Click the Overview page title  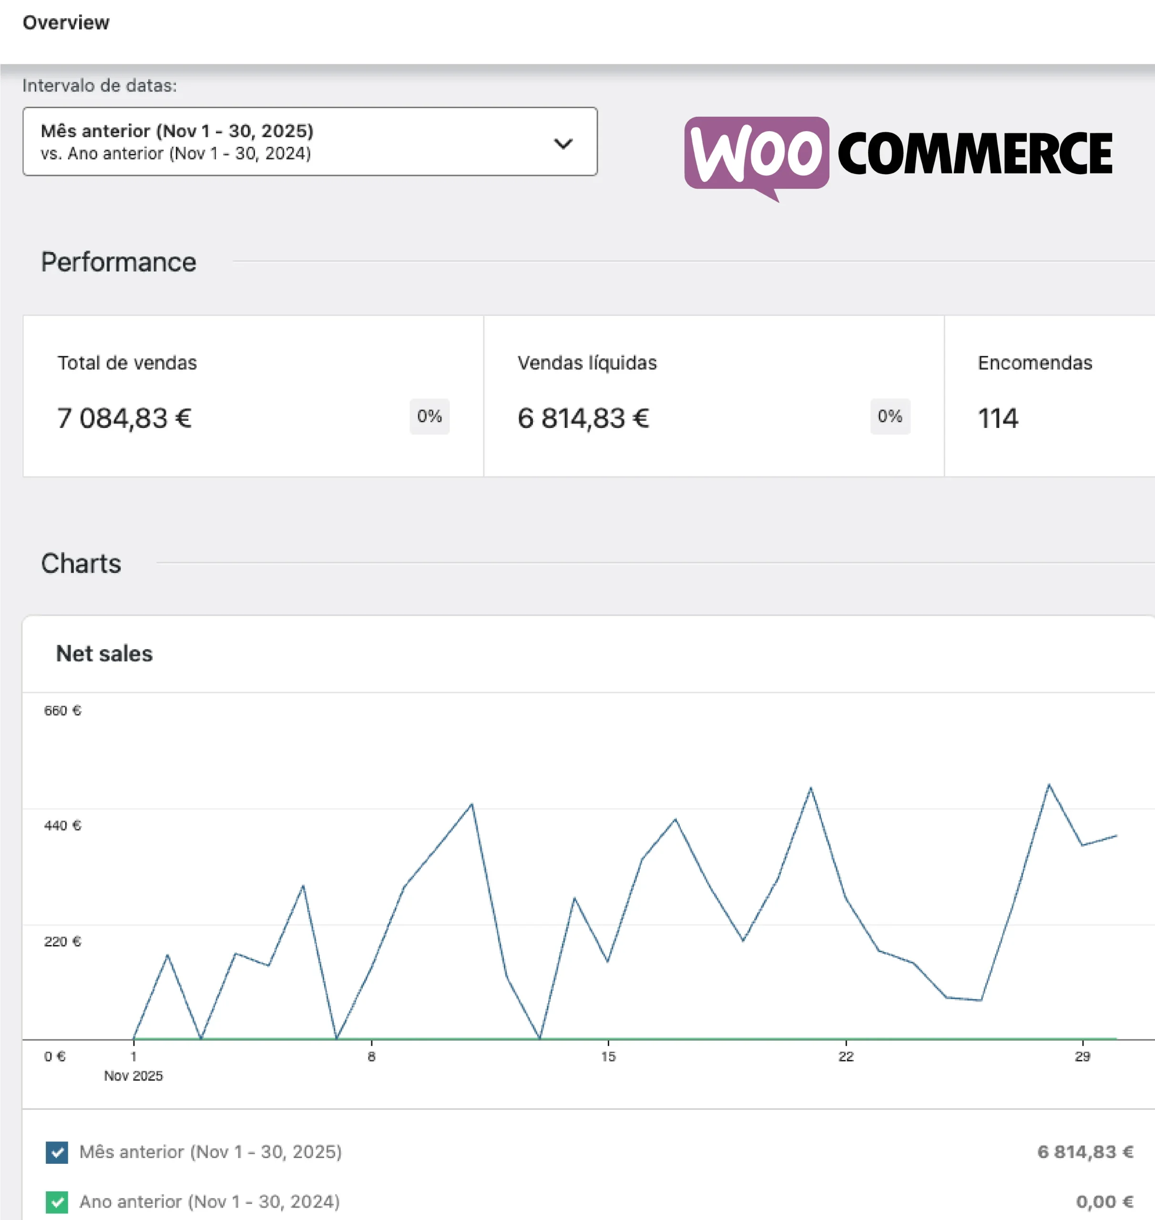point(66,23)
